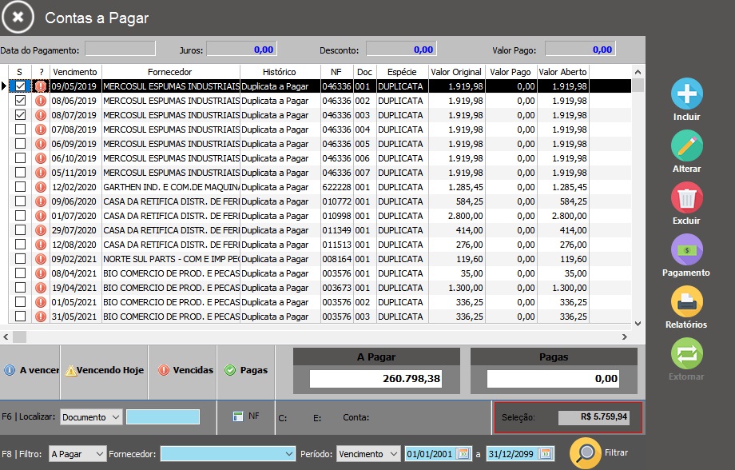Open calendar picker for start date 01/01/2001
This screenshot has width=735, height=470.
[463, 454]
